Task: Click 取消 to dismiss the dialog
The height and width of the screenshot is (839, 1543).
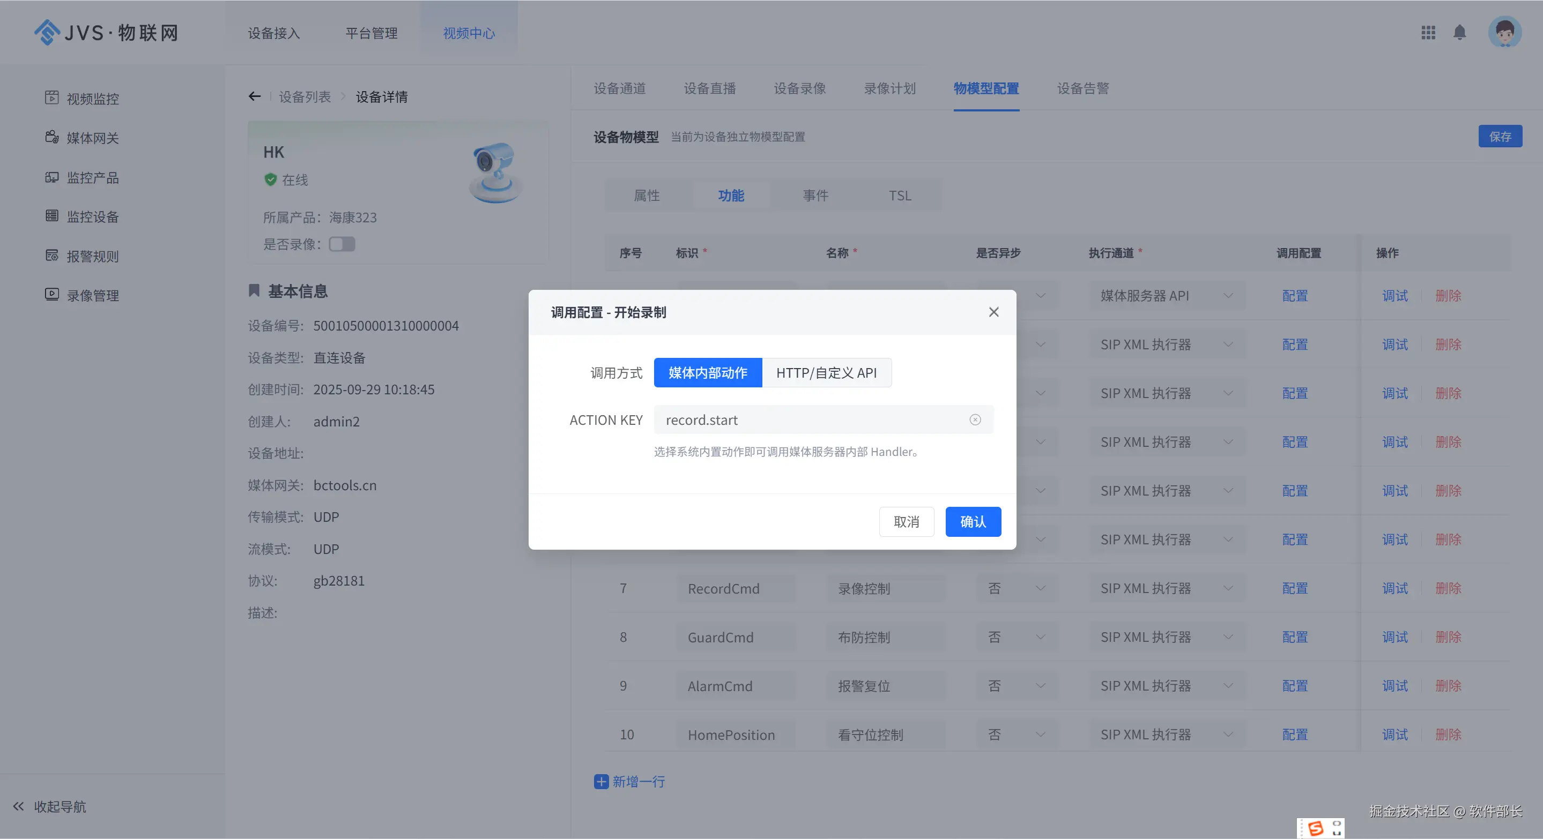Action: click(x=906, y=522)
